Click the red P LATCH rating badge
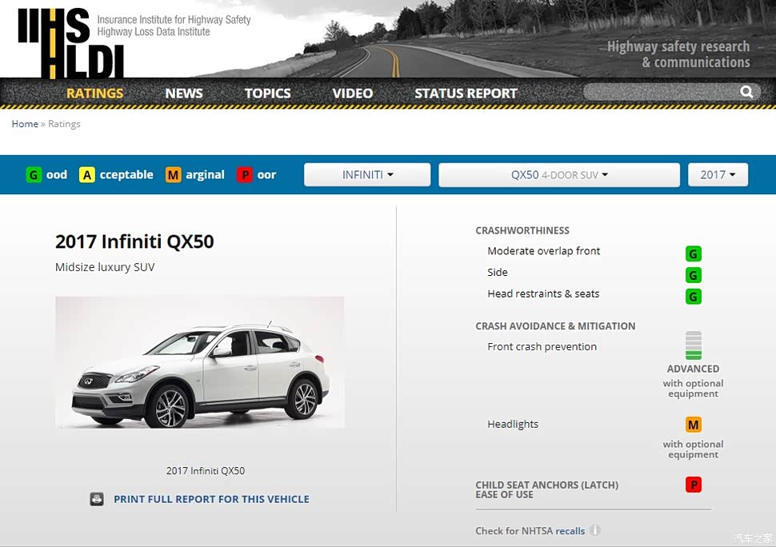This screenshot has width=776, height=547. pos(693,485)
